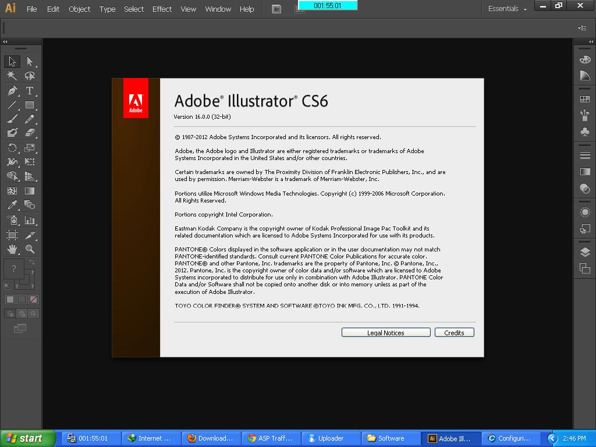This screenshot has height=447, width=596.
Task: Open the Swatches panel
Action: point(585,99)
